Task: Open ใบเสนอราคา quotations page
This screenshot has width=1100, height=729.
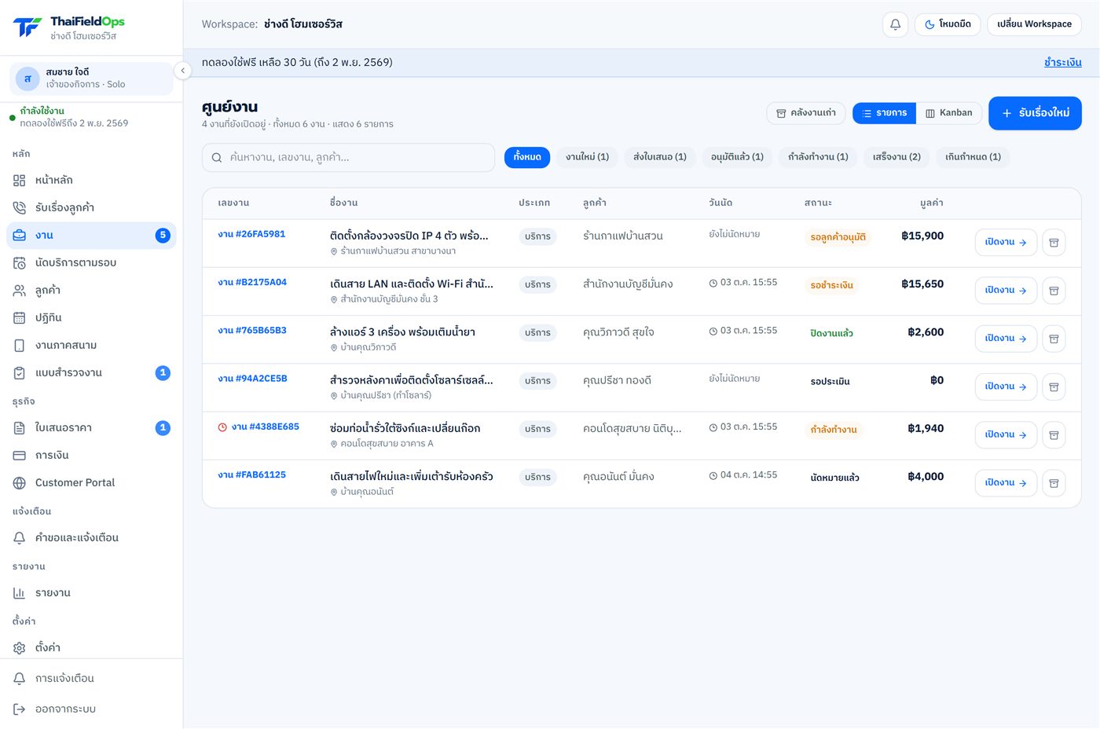Action: click(91, 428)
